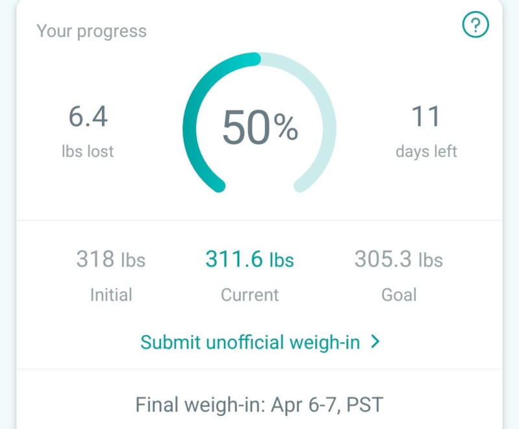Screen dimensions: 519x429
Task: Tap the "Current" label
Action: 250,295
